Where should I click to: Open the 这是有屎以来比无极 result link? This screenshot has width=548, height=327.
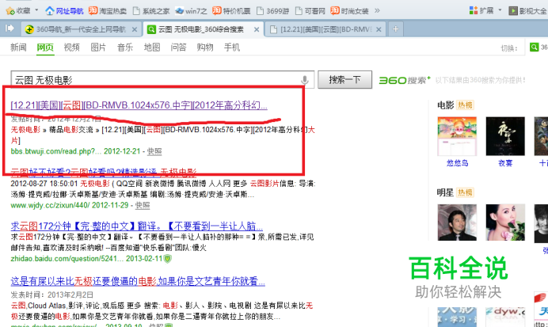(x=138, y=281)
